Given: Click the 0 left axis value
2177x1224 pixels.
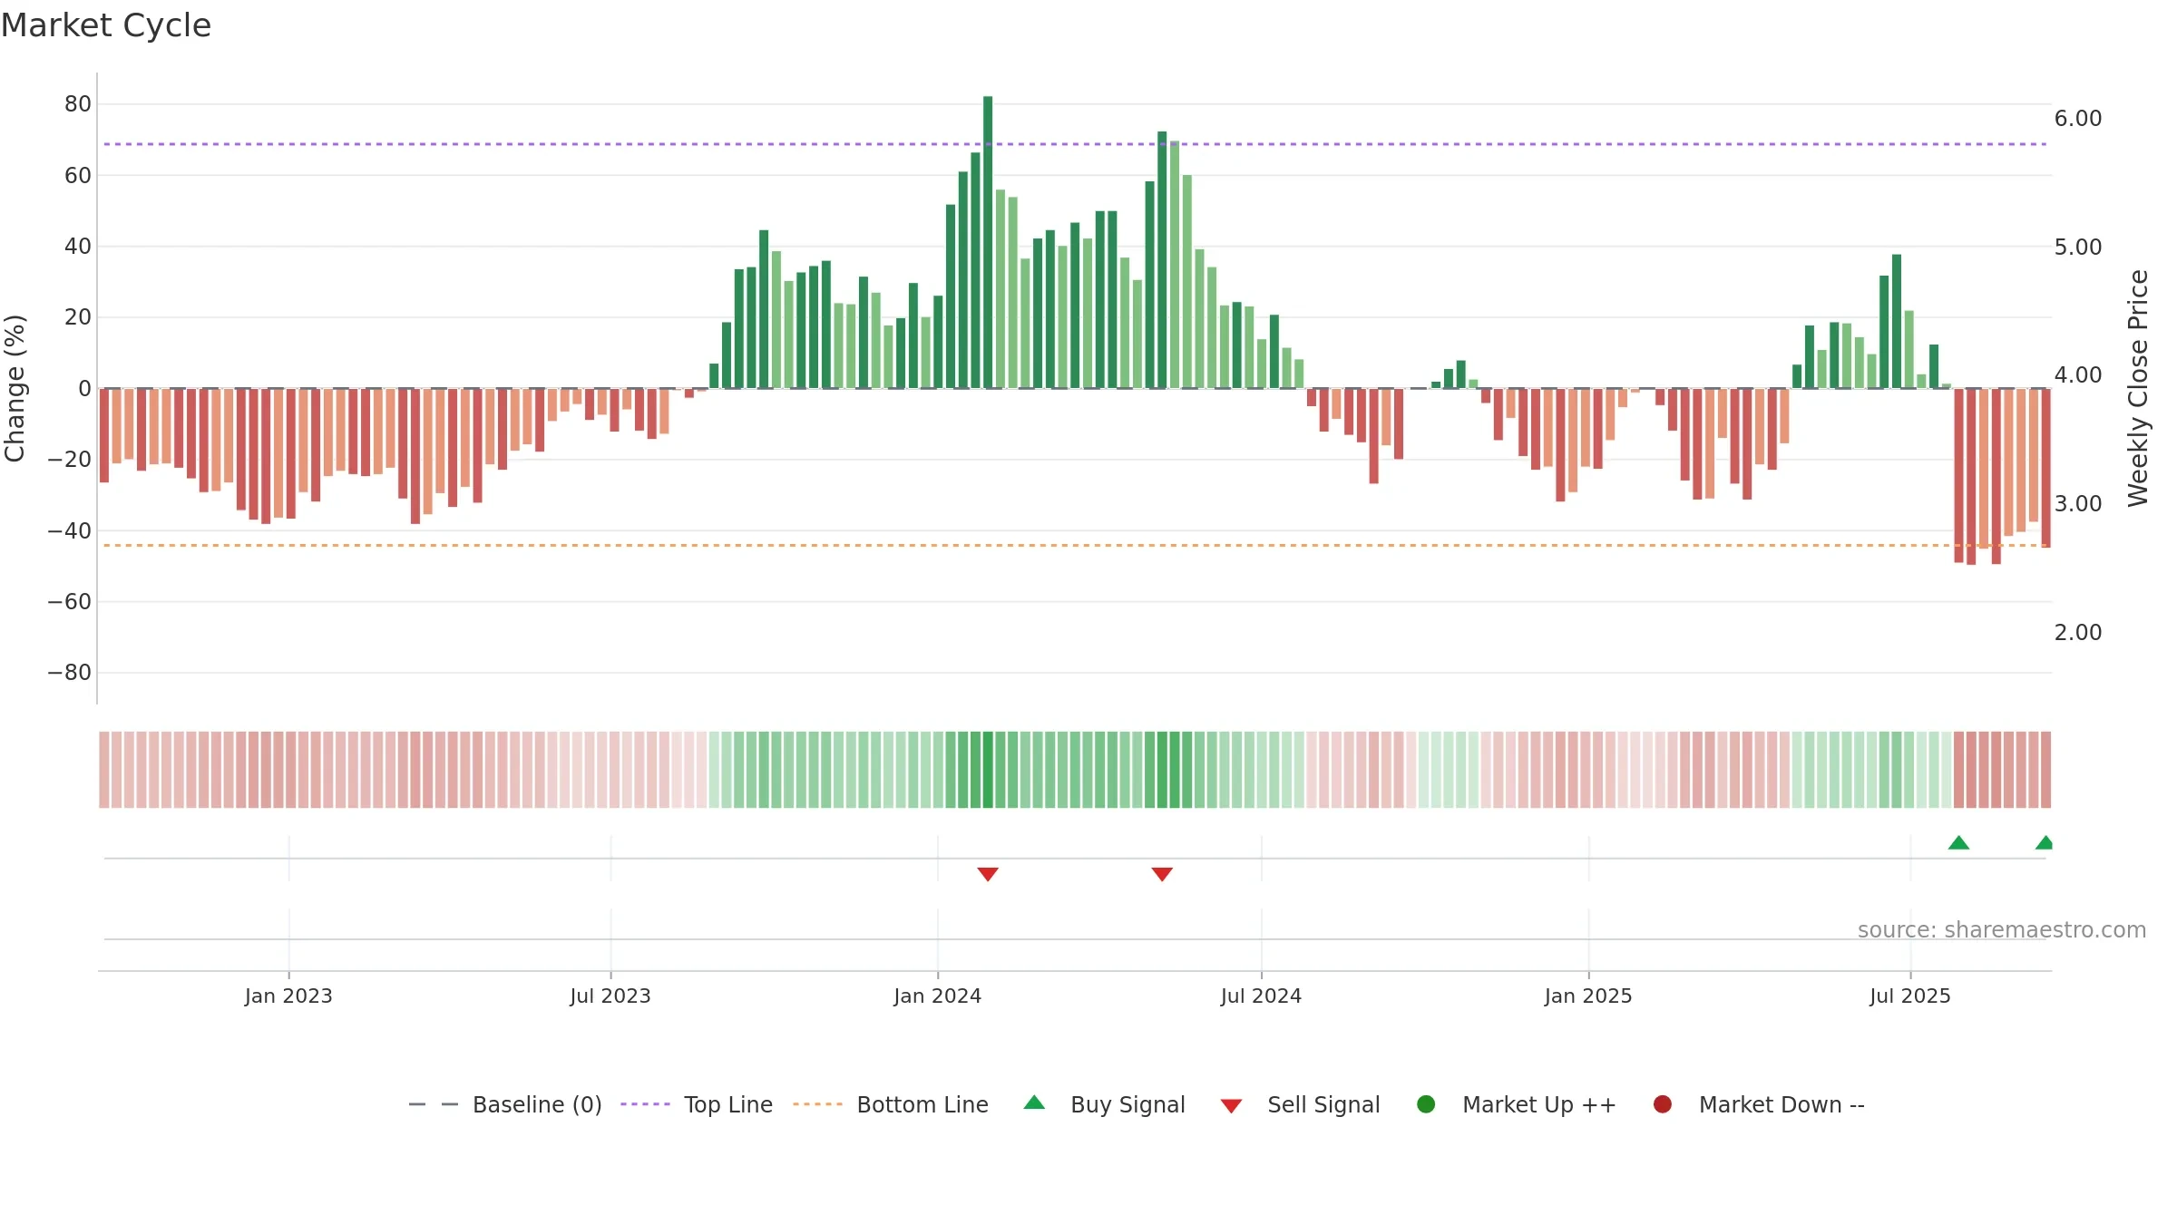Looking at the screenshot, I should pyautogui.click(x=85, y=388).
